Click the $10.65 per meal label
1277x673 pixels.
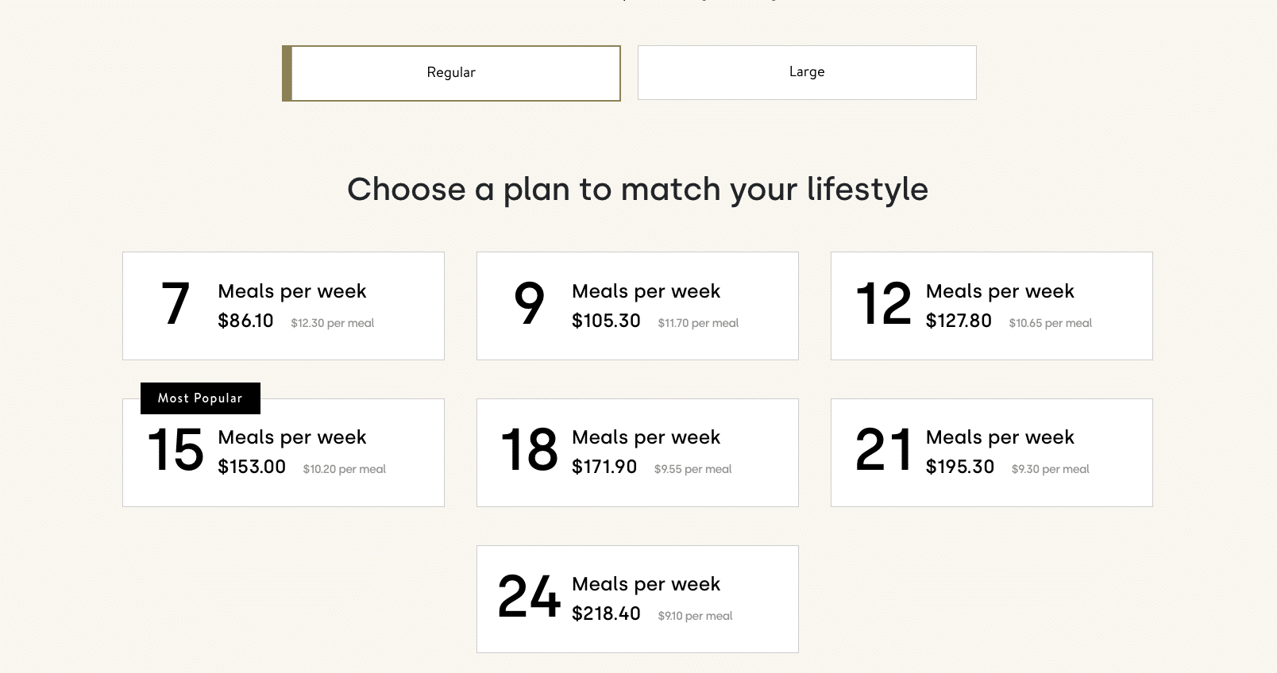1050,323
